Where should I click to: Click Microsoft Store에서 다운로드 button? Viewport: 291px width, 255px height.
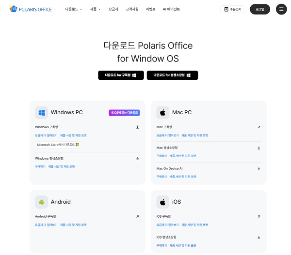58,145
